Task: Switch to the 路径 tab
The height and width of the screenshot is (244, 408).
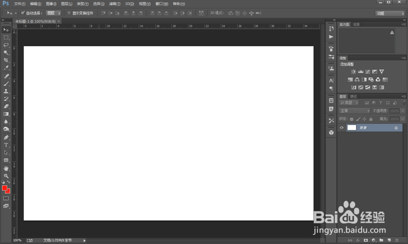Action: [353, 96]
